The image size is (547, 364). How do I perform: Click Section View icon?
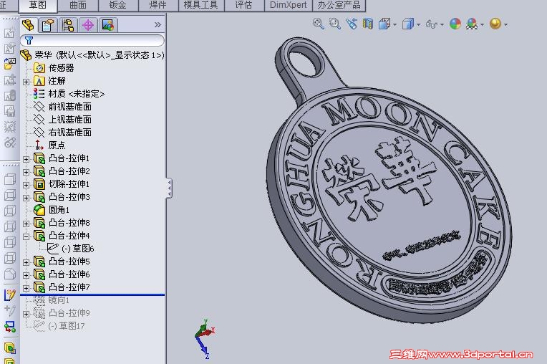click(x=368, y=24)
